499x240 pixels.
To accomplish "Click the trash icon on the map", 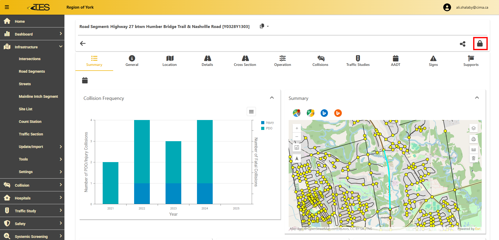I will pyautogui.click(x=473, y=158).
